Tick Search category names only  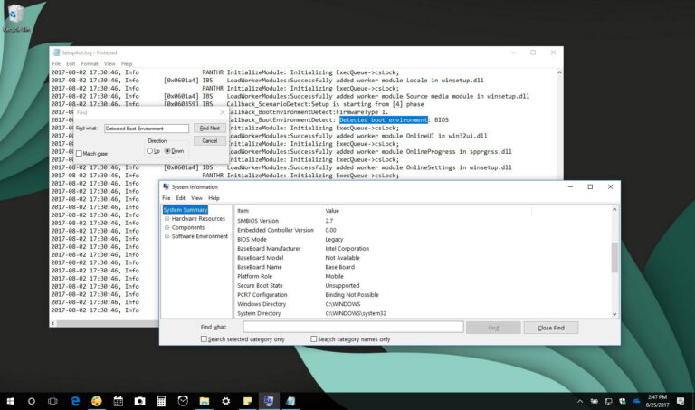click(x=314, y=339)
